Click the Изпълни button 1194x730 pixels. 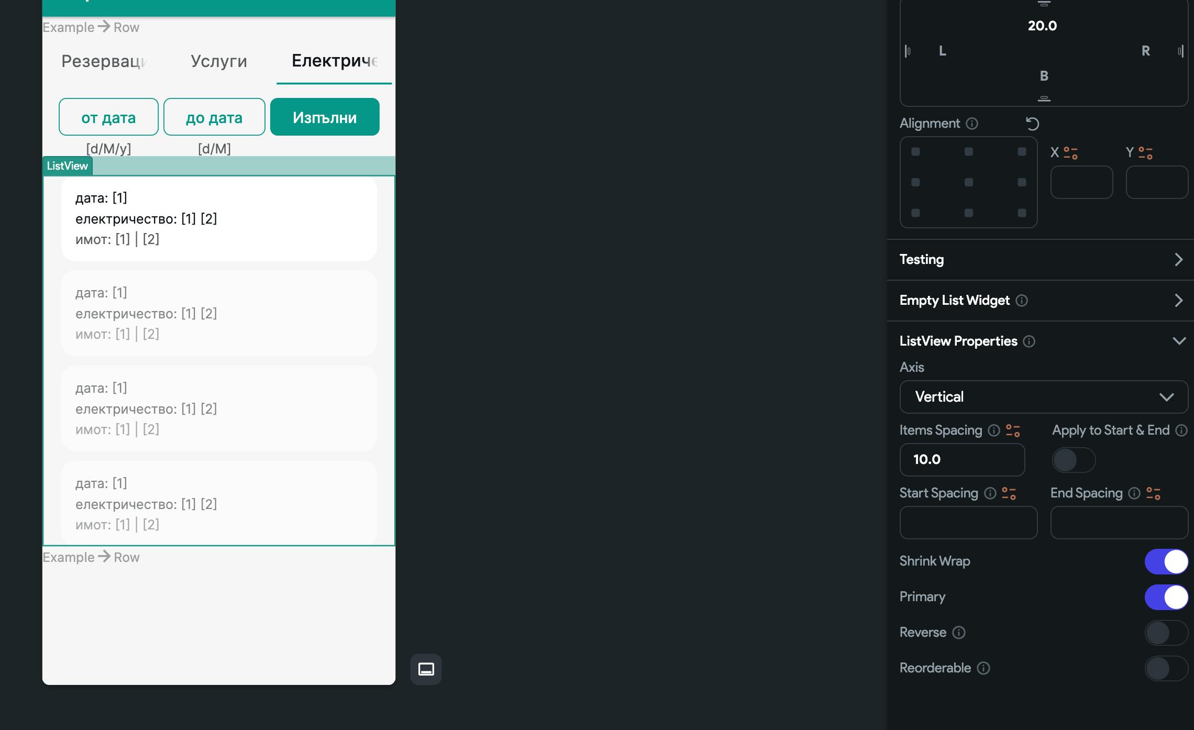coord(325,117)
